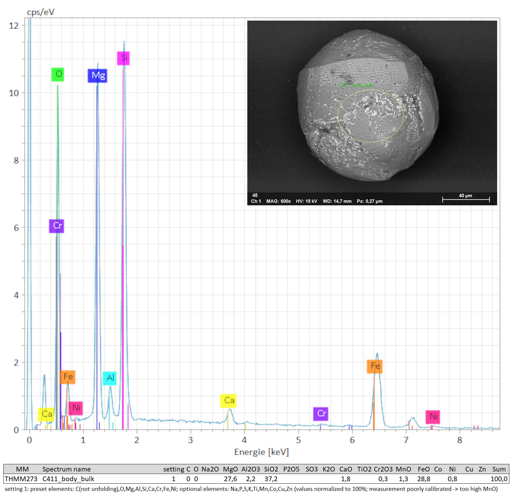Select the SiO2 column header
This screenshot has width=514, height=498.
click(x=271, y=469)
